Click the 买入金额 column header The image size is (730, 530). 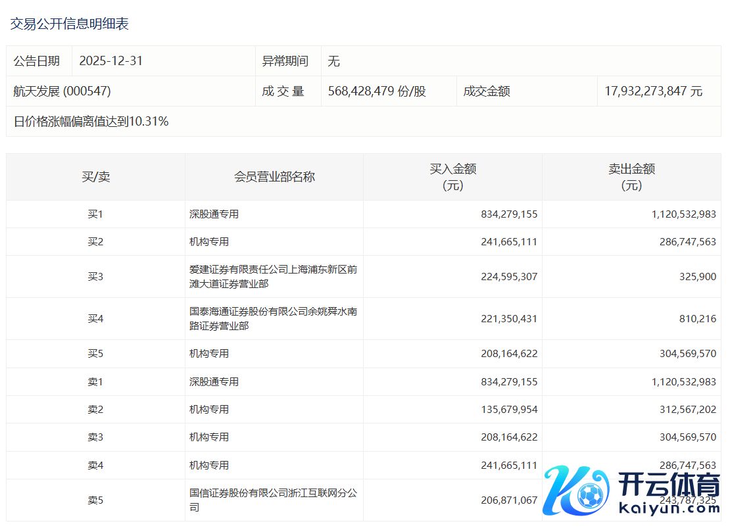452,177
